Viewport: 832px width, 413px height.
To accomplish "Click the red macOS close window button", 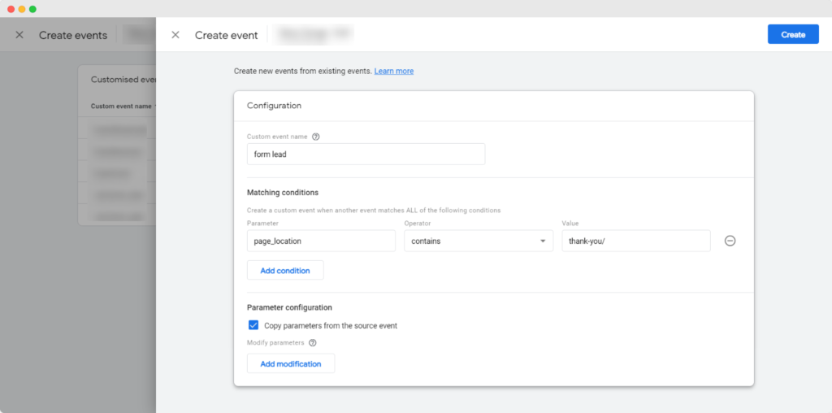I will 11,9.
